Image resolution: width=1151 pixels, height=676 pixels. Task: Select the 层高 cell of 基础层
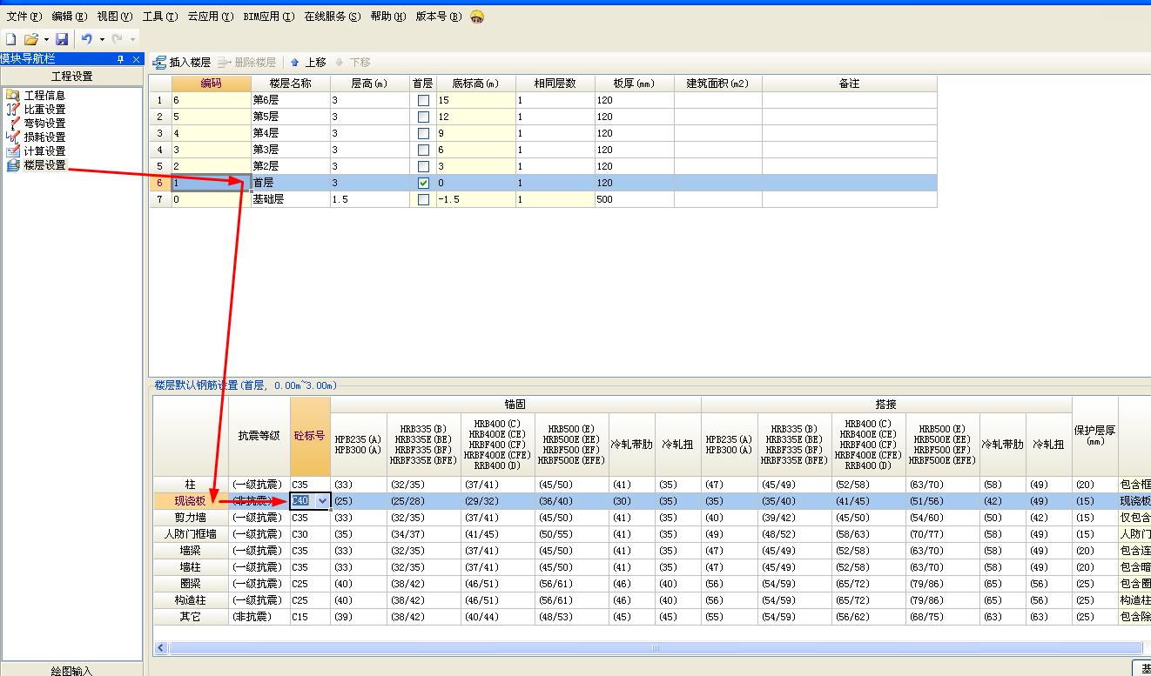369,200
